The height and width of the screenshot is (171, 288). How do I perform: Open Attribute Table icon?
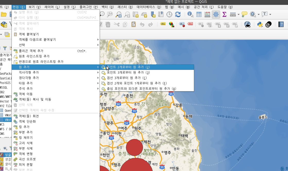coord(199,14)
